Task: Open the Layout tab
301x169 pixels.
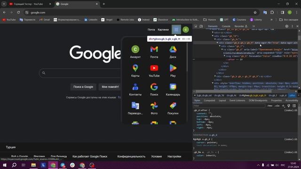Action: pos(222,100)
